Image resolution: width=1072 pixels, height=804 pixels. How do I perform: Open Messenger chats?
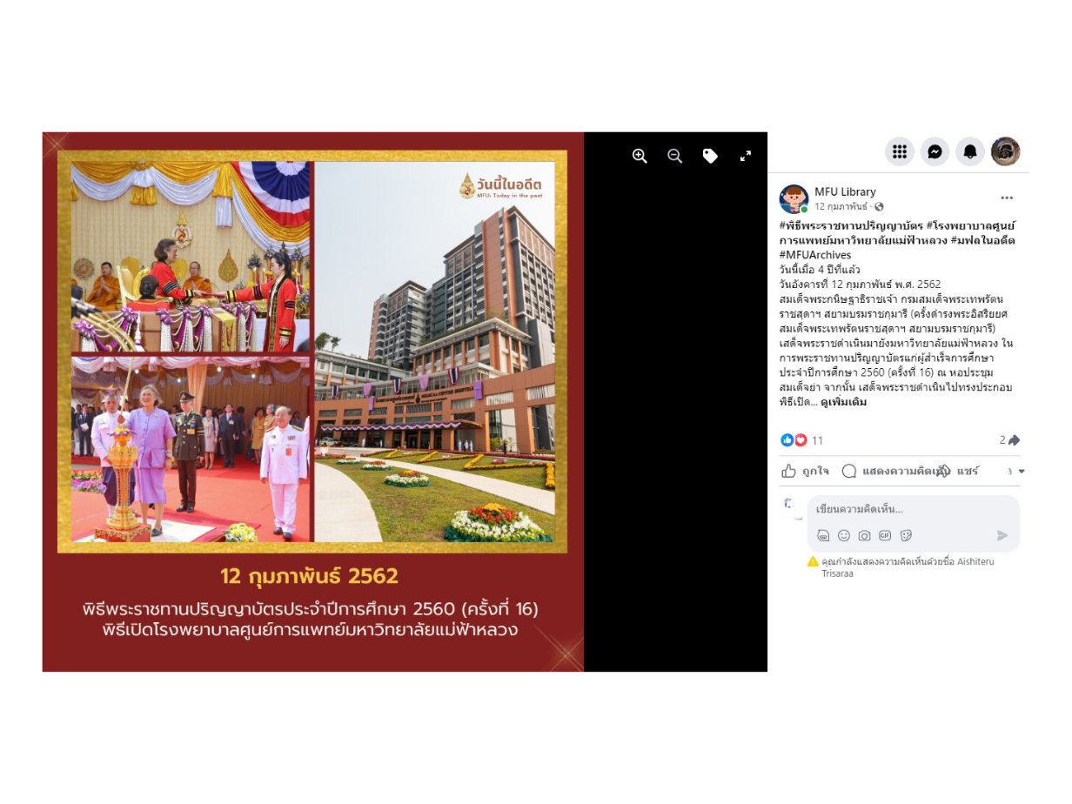tap(935, 151)
